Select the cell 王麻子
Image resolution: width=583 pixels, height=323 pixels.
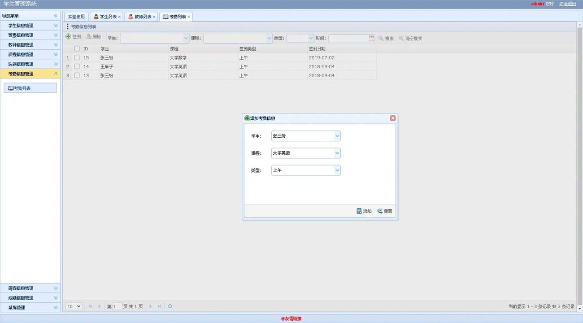coord(134,66)
